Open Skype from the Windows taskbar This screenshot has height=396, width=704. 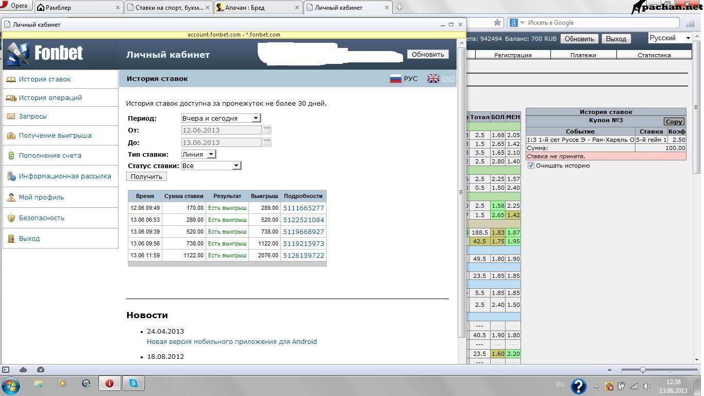tap(133, 383)
